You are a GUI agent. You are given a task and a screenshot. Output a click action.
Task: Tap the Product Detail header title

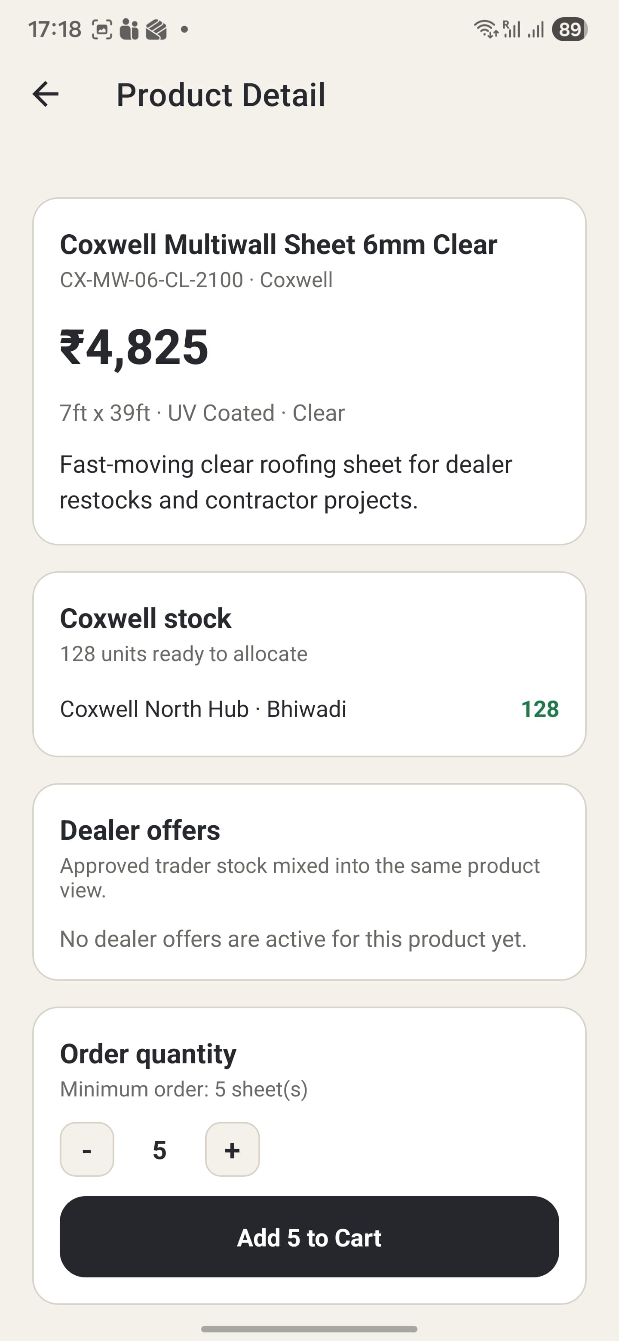[x=221, y=95]
